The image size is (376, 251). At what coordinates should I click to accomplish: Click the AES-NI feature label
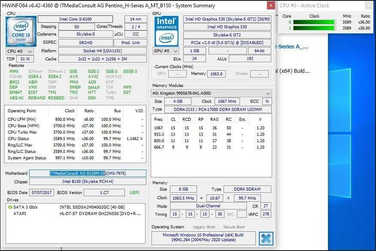click(x=16, y=98)
